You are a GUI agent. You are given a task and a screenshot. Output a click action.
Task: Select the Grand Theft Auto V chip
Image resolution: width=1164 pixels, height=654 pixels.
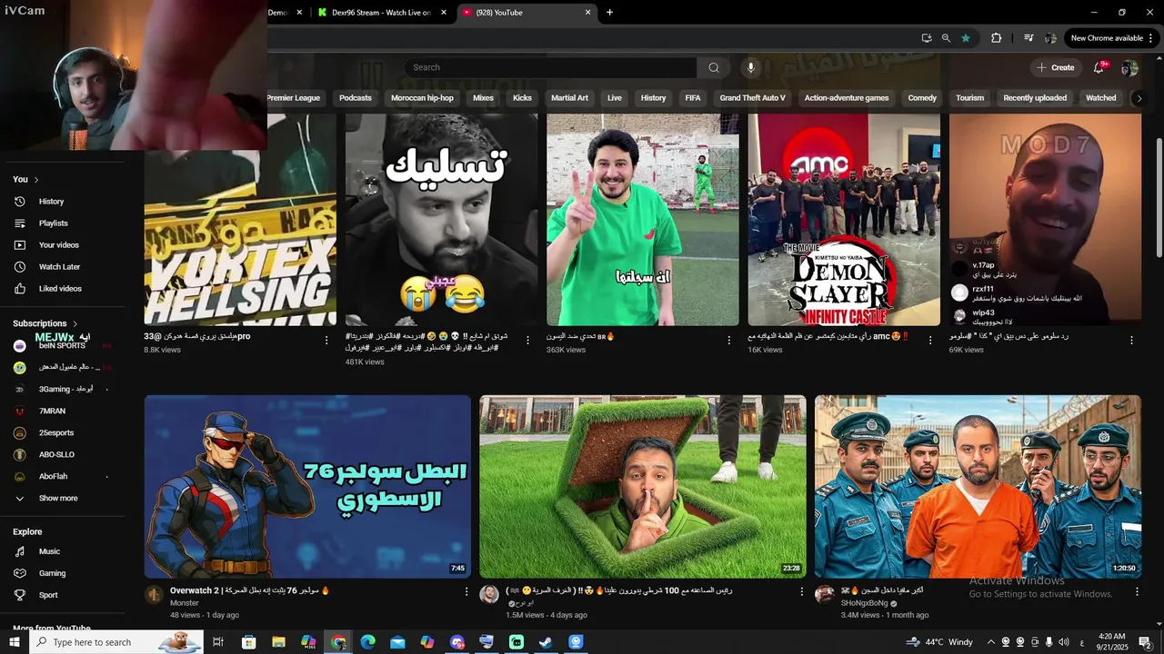(x=752, y=98)
